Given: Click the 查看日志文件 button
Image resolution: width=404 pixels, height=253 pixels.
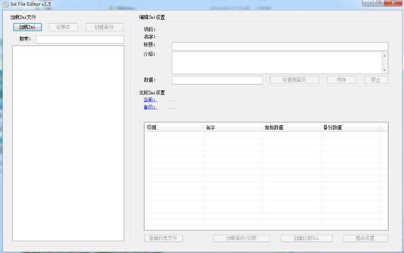Looking at the screenshot, I should coord(163,238).
